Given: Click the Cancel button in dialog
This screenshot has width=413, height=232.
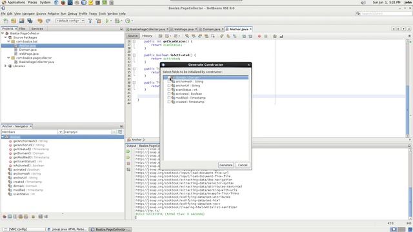Looking at the screenshot, I should pyautogui.click(x=243, y=165).
